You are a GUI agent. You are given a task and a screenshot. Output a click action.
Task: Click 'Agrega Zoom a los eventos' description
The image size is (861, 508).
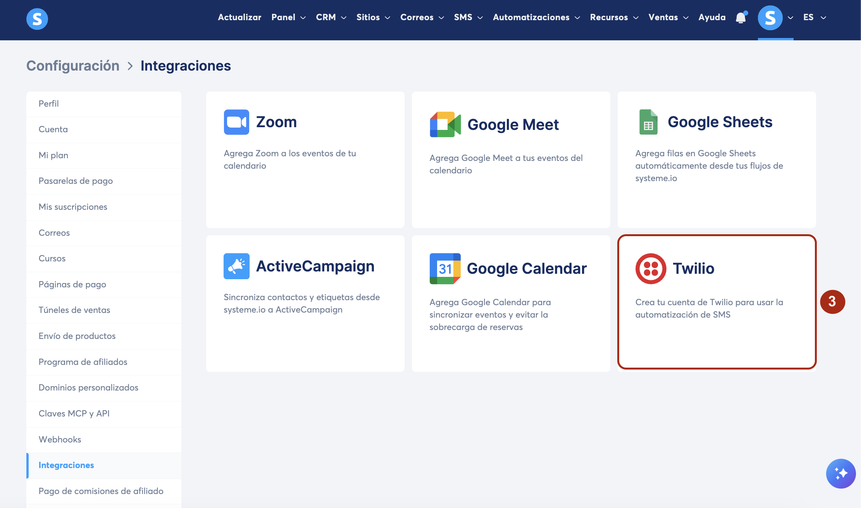tap(290, 160)
